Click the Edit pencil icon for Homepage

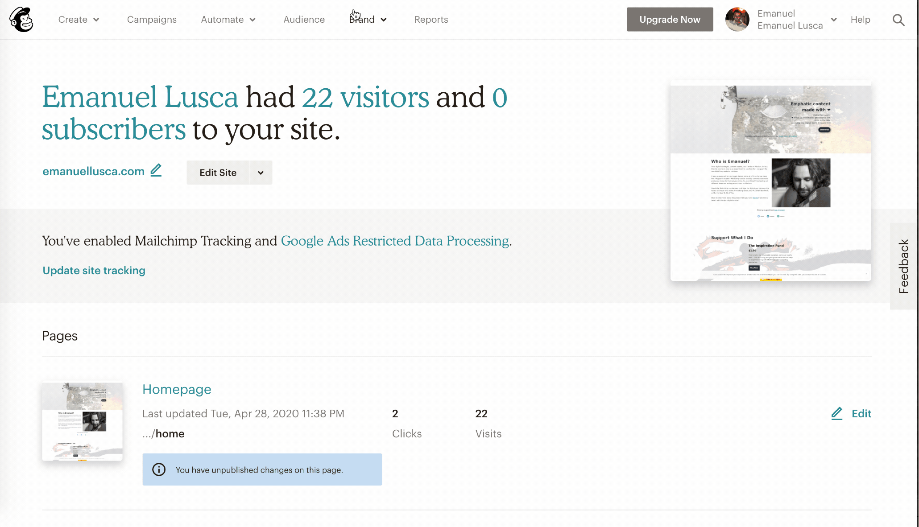point(837,413)
